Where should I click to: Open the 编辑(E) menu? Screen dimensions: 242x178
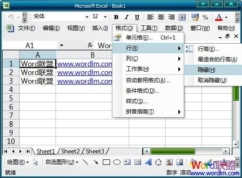(51, 28)
